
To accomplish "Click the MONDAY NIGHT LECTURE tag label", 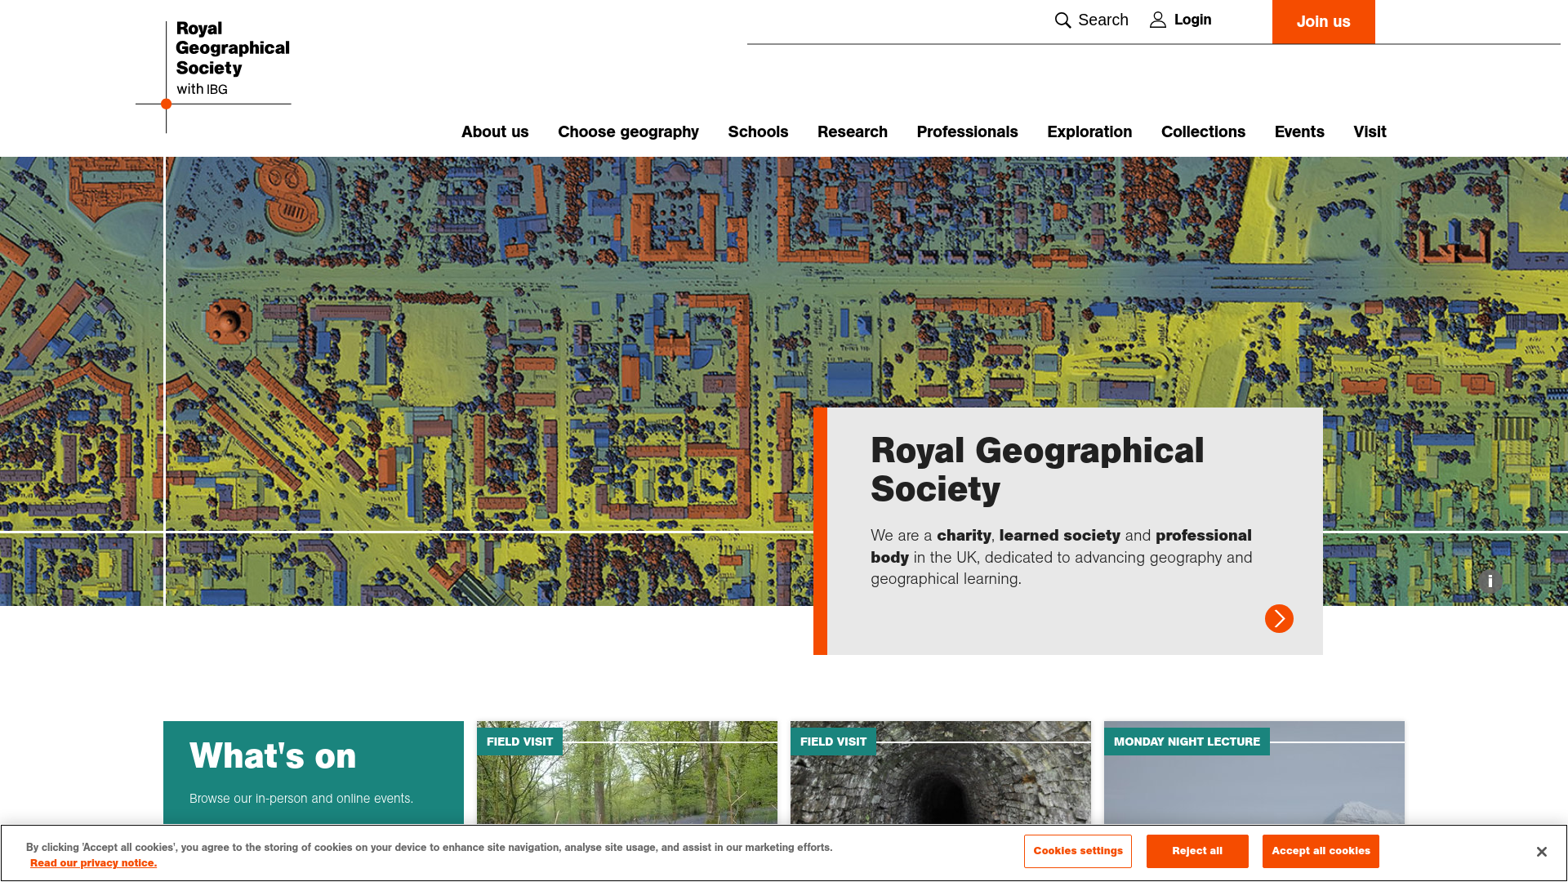I will coord(1187,742).
